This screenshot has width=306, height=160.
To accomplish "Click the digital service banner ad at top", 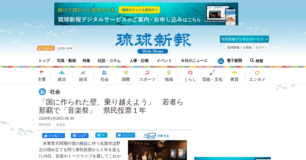I will [146, 14].
